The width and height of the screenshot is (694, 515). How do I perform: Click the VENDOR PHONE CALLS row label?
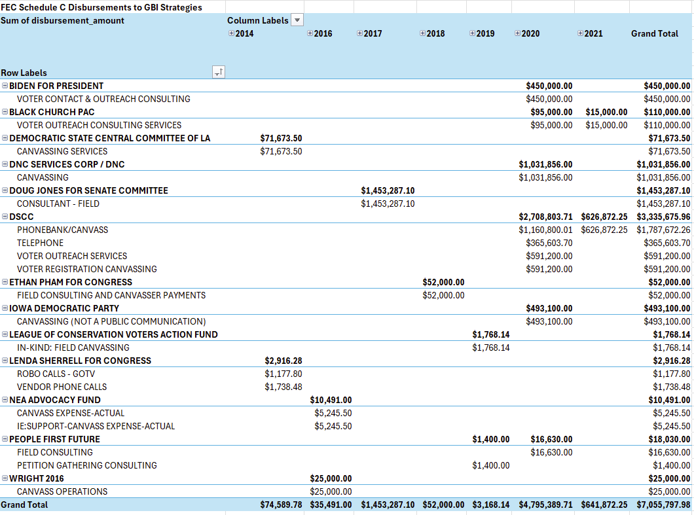point(62,387)
